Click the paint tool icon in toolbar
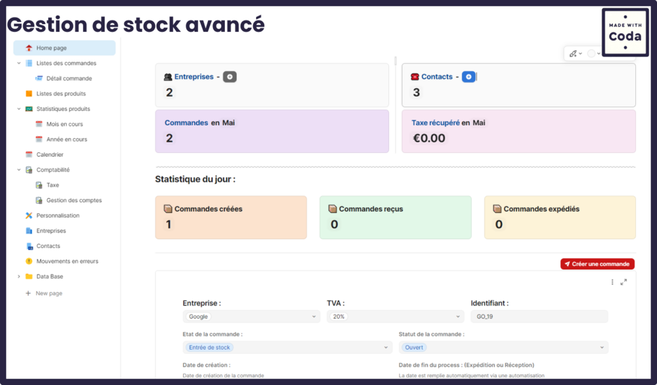The width and height of the screenshot is (657, 385). 573,54
